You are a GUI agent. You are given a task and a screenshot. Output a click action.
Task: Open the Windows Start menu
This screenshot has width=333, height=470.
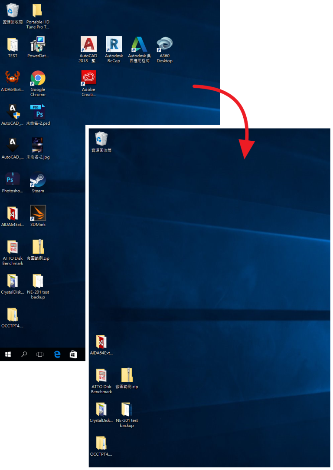(8, 354)
